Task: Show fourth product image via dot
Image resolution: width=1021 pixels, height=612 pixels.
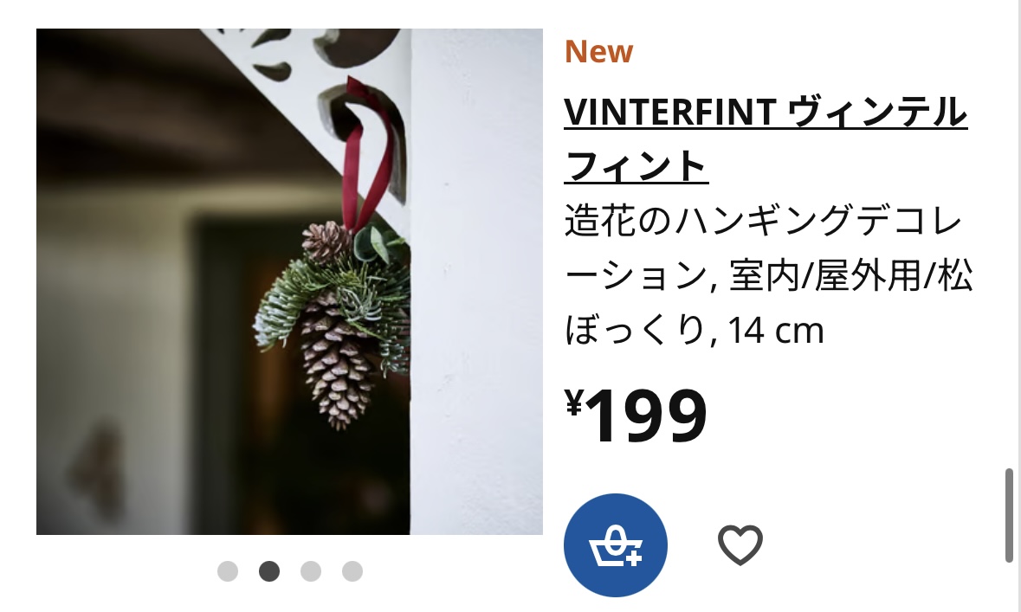Action: [352, 571]
